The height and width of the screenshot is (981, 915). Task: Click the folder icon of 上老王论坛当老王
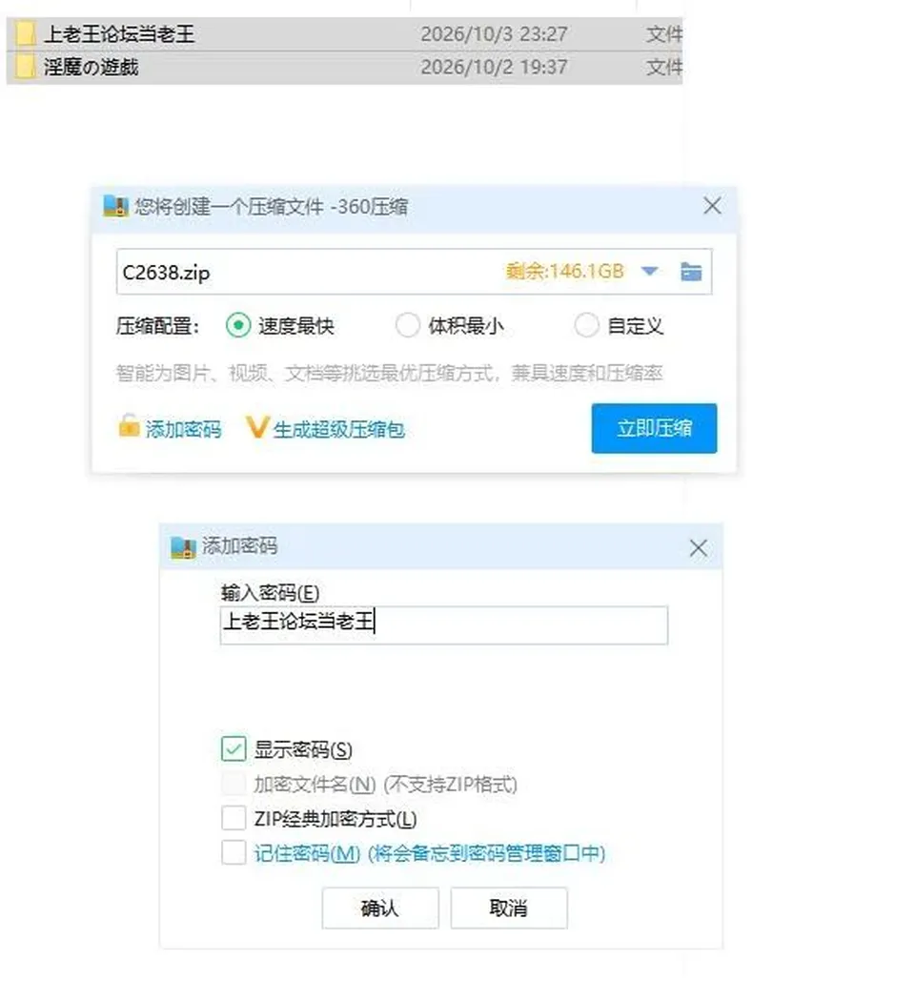click(25, 33)
